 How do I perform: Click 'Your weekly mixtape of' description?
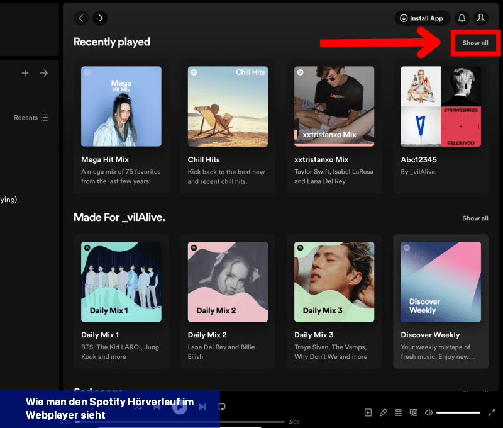(435, 347)
